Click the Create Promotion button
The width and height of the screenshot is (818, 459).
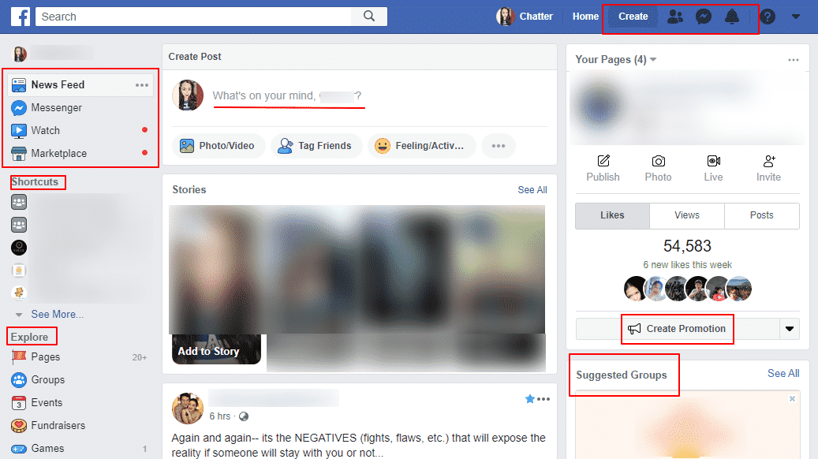(x=677, y=329)
